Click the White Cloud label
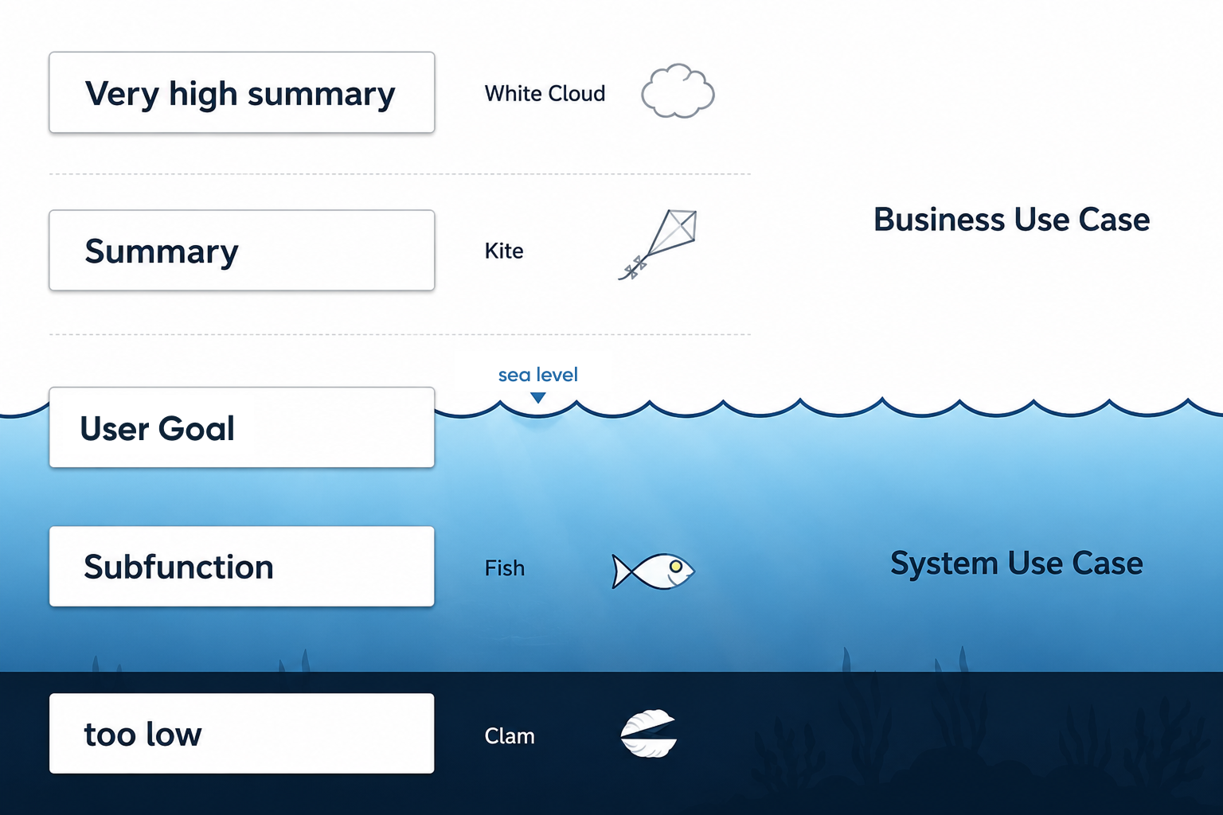This screenshot has height=815, width=1223. (545, 93)
